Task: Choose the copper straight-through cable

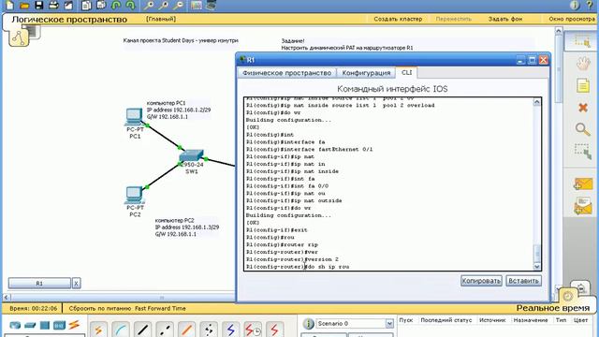Action: (x=143, y=330)
